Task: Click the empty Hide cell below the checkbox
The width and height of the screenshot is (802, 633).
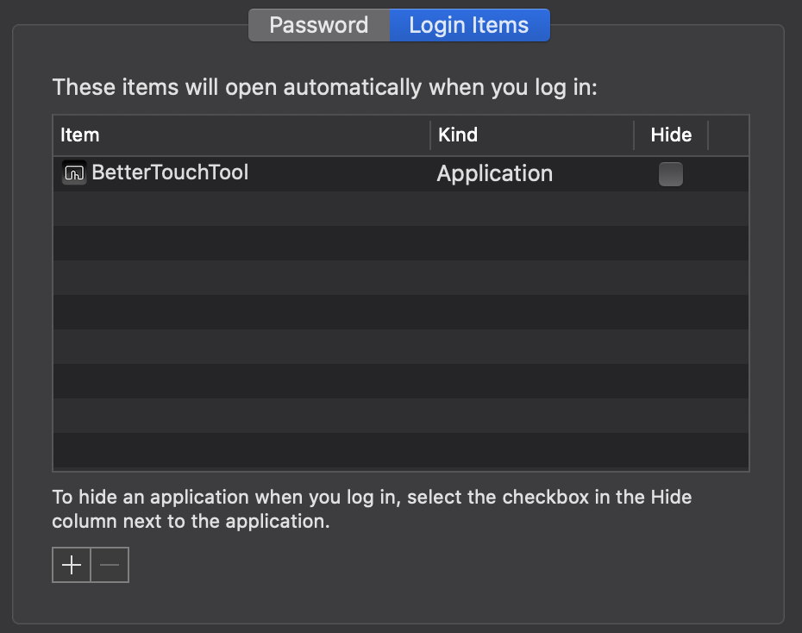Action: (670, 209)
